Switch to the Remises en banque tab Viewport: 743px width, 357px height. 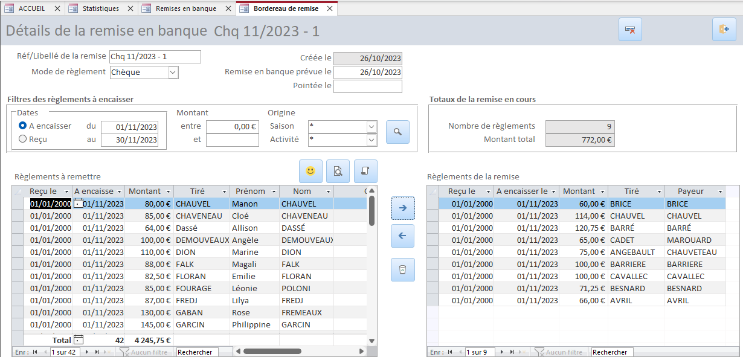(185, 8)
